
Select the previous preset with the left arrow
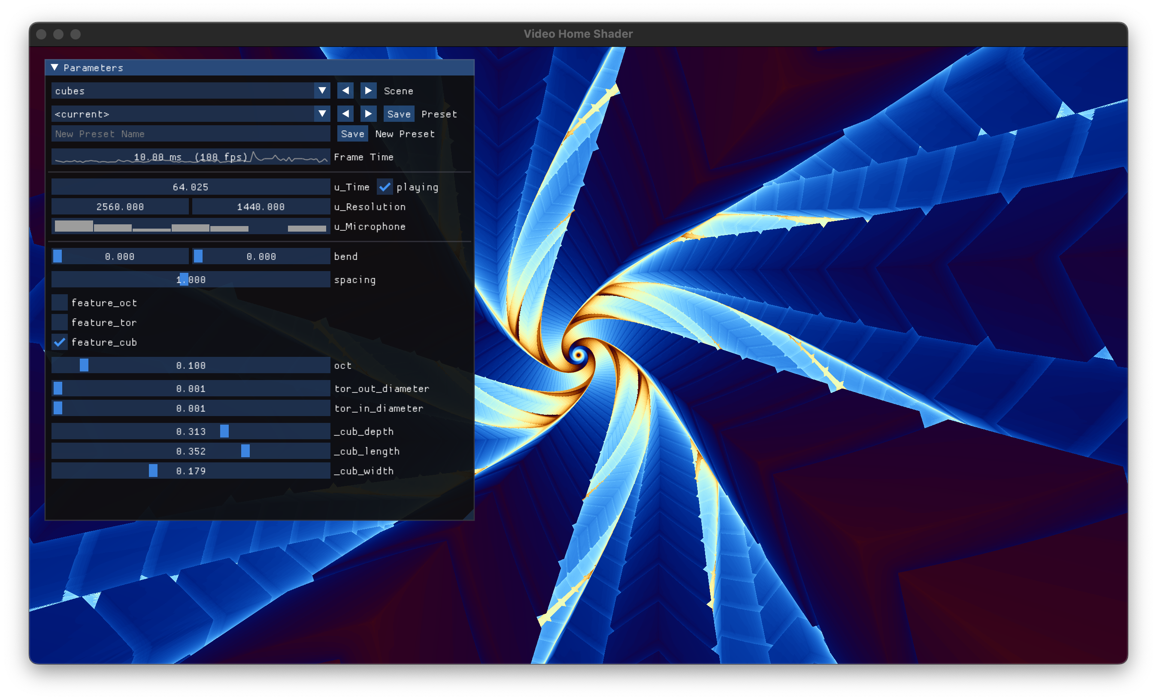click(345, 114)
